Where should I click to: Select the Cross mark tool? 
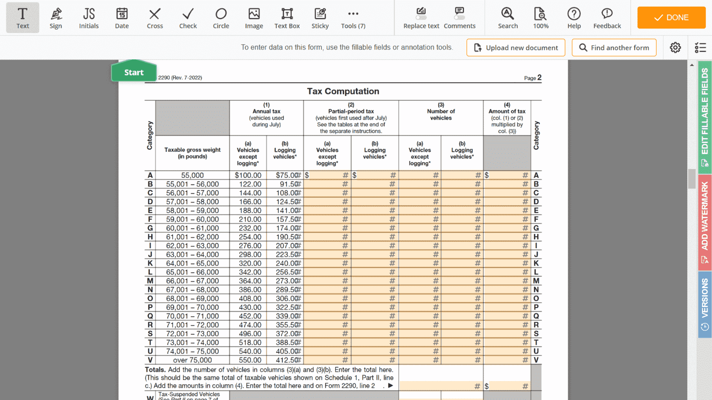tap(155, 17)
